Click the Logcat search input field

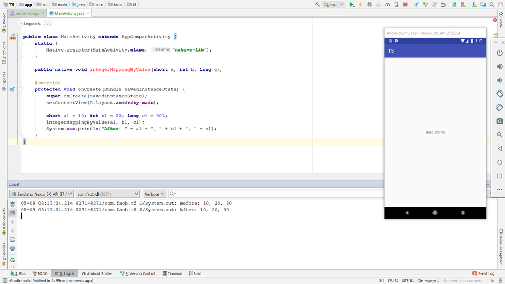pyautogui.click(x=276, y=194)
